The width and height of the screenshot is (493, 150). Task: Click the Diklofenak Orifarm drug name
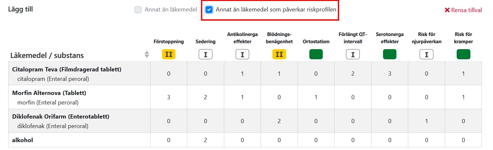(61, 117)
